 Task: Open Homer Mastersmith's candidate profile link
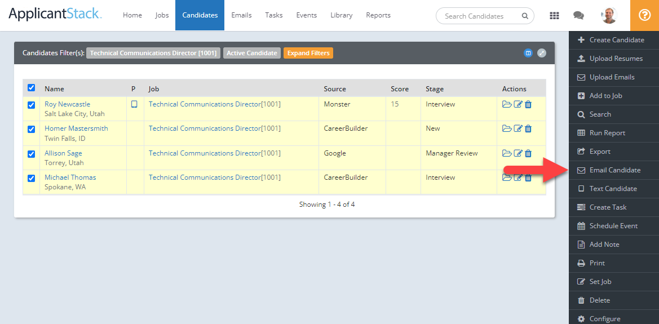pyautogui.click(x=76, y=128)
